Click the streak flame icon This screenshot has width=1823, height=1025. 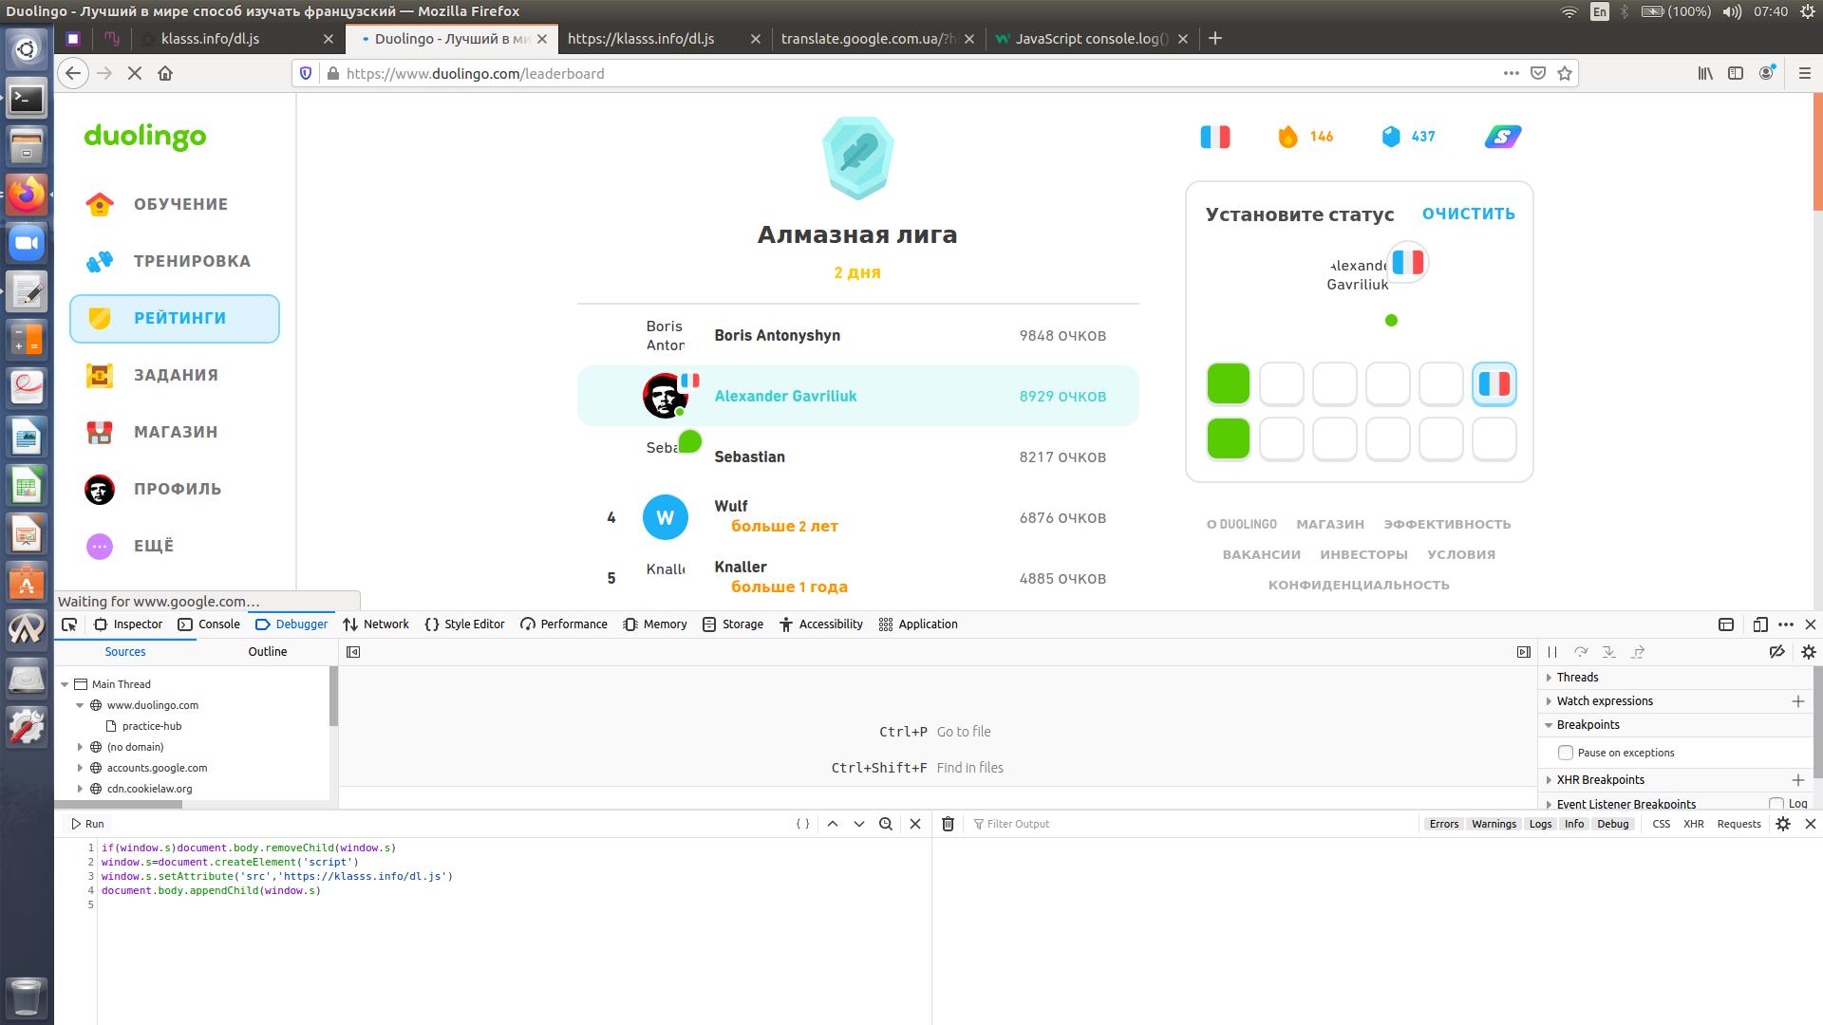pyautogui.click(x=1287, y=137)
